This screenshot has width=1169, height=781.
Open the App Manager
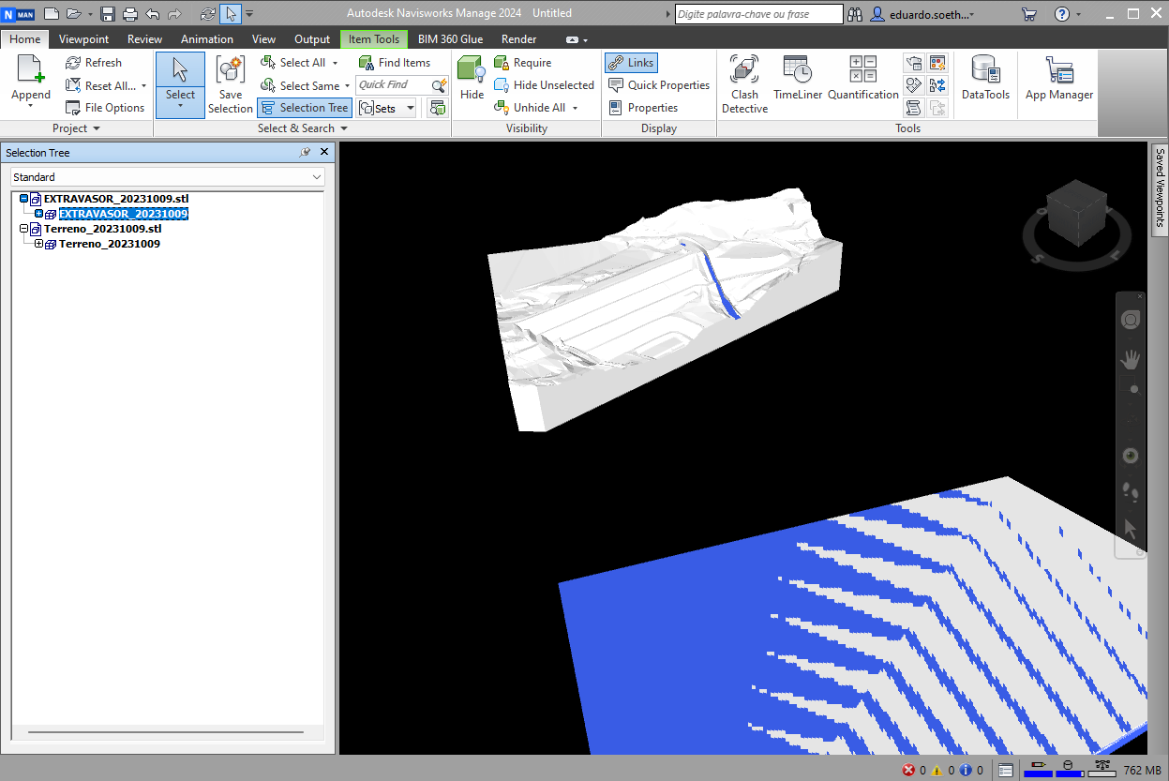click(1057, 79)
